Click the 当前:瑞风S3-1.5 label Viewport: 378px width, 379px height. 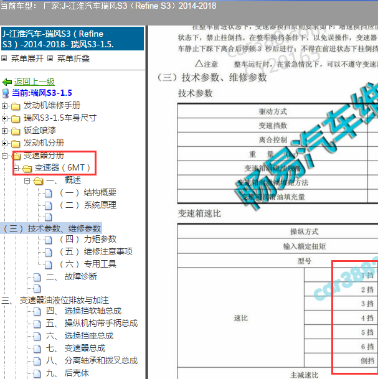42,93
